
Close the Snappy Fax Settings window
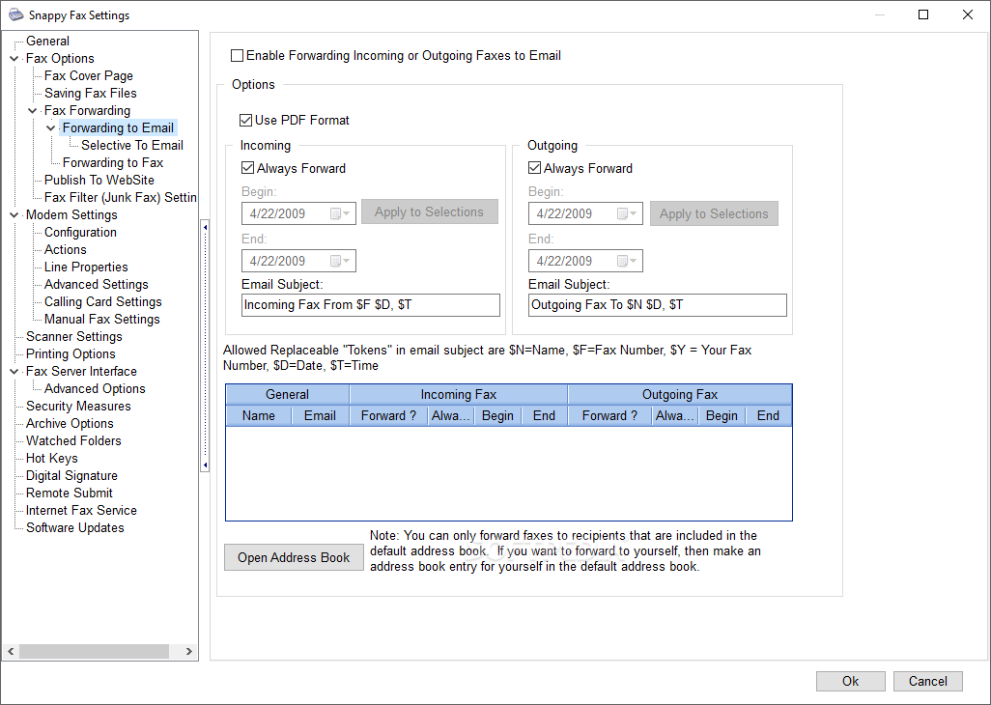pos(968,14)
